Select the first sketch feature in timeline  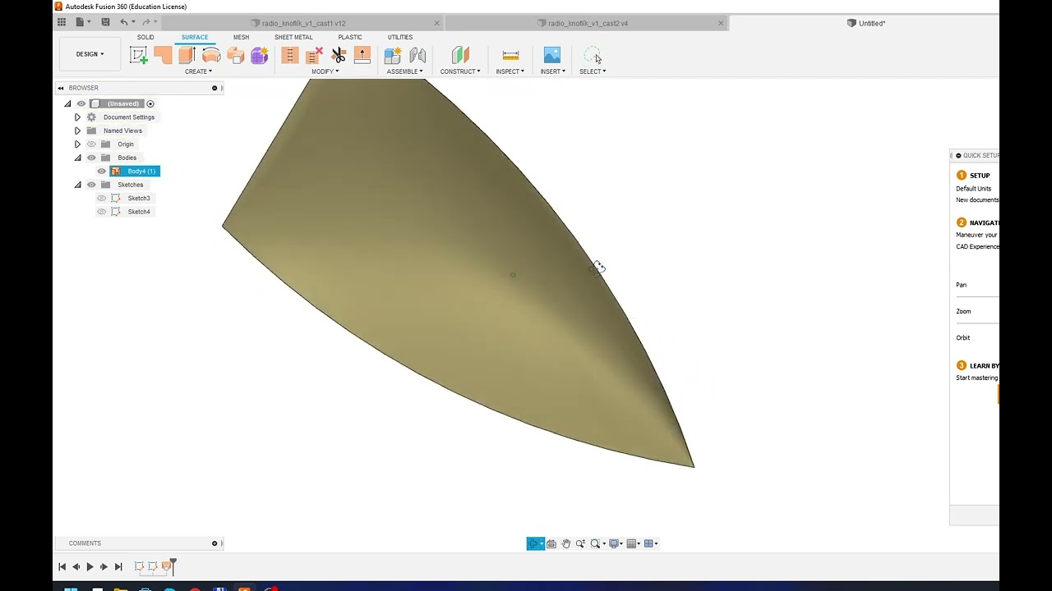pos(139,566)
